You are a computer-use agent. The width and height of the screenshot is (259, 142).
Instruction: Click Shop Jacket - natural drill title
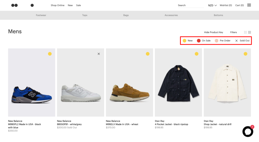pyautogui.click(x=217, y=124)
